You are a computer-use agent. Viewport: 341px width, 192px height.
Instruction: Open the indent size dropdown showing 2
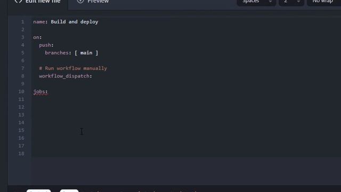click(x=291, y=2)
